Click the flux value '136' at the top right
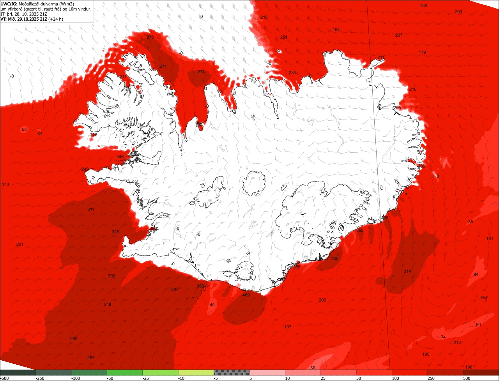 click(x=423, y=5)
